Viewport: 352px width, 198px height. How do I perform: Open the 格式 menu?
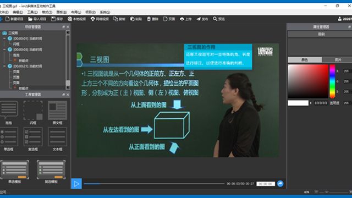[47, 12]
